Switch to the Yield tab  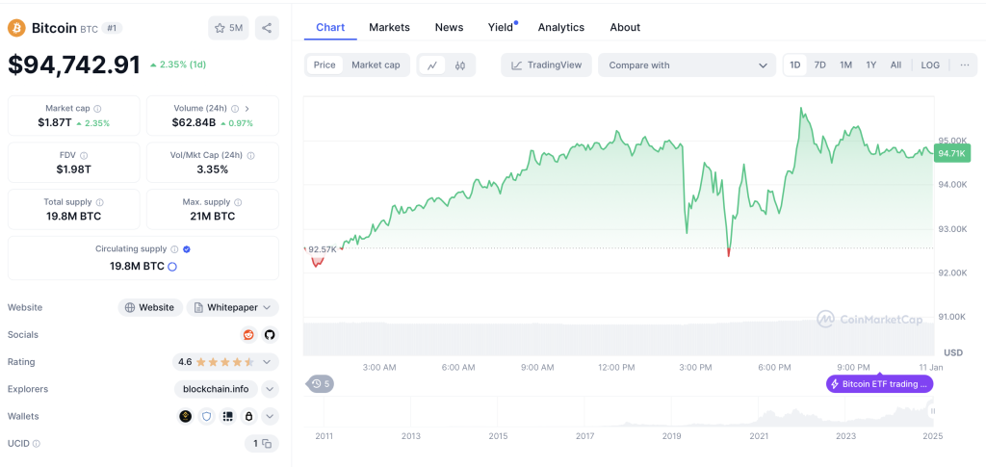[501, 27]
